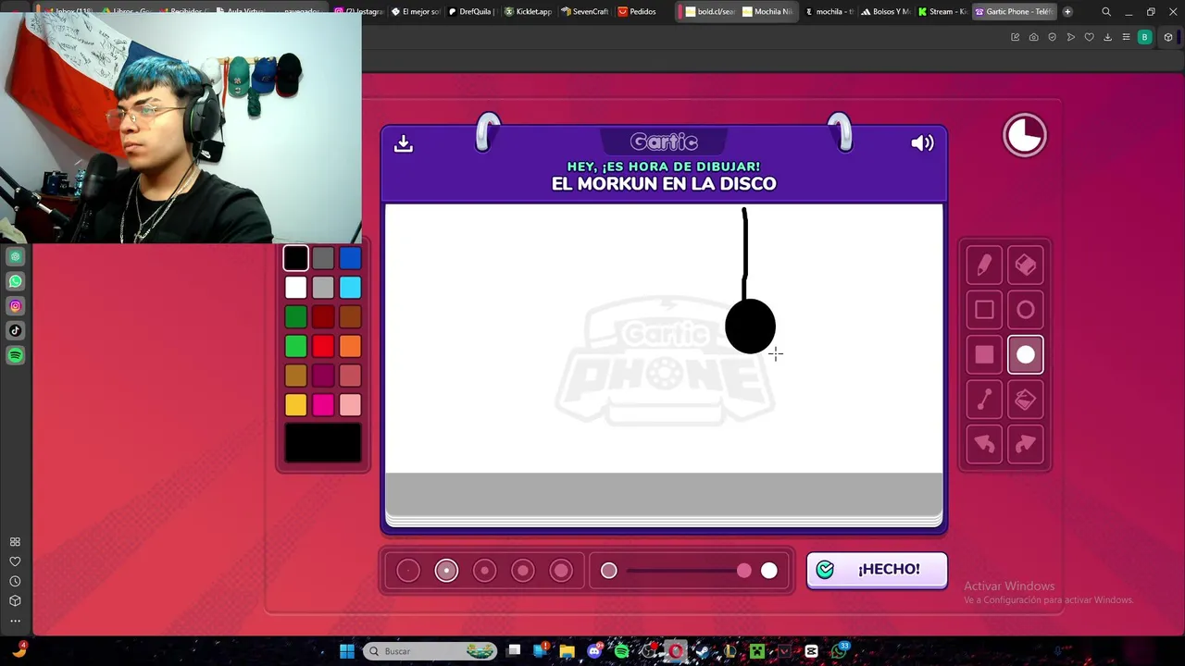This screenshot has width=1185, height=666.
Task: Pick the black color swatch
Action: (x=296, y=258)
